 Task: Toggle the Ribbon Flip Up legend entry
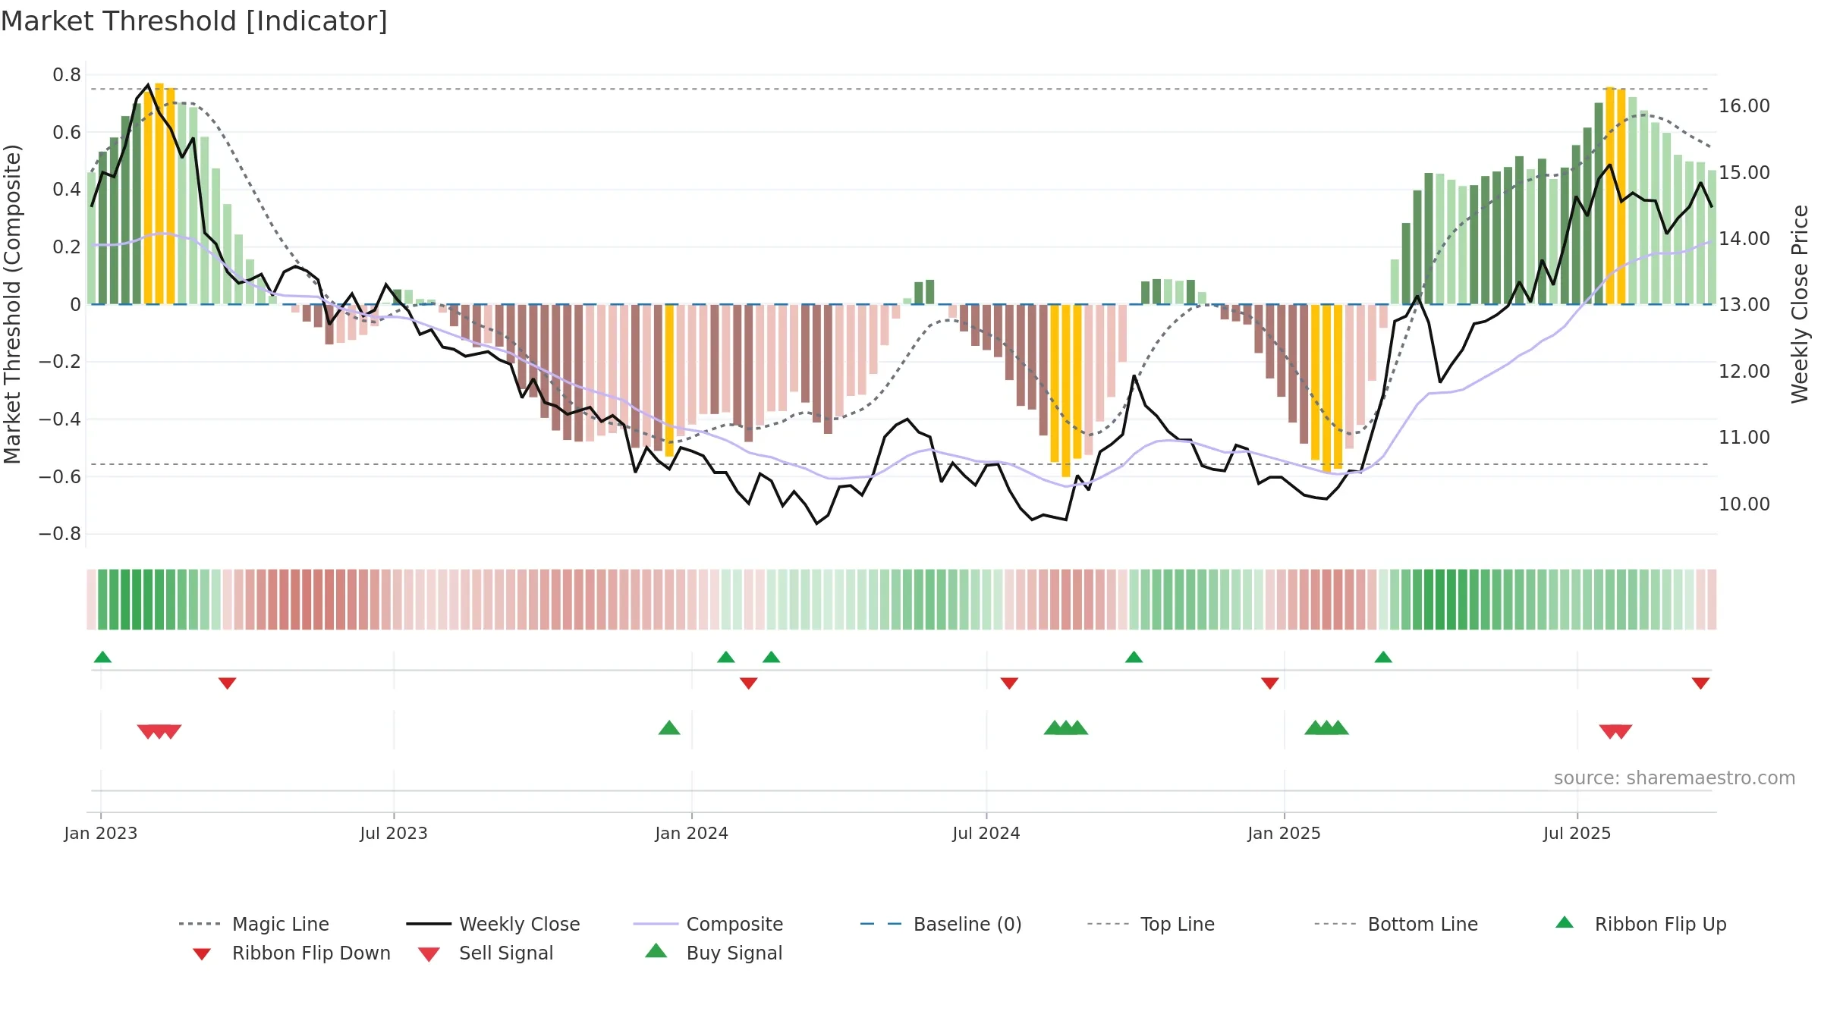click(x=1640, y=924)
